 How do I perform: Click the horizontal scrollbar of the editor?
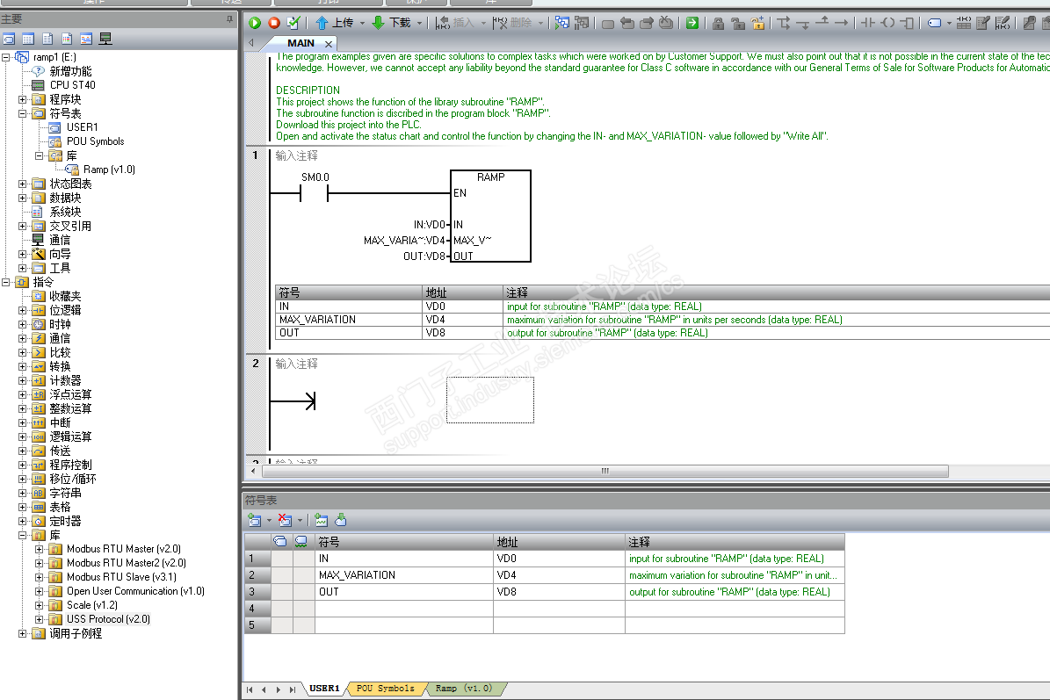pyautogui.click(x=605, y=471)
